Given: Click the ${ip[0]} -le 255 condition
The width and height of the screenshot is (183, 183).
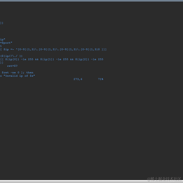Looking at the screenshot, I should click(x=19, y=59).
